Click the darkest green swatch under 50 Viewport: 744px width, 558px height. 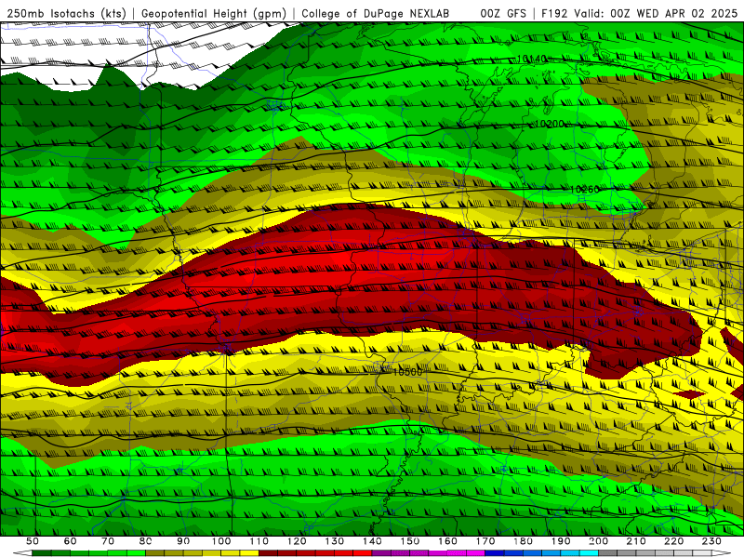(x=42, y=553)
